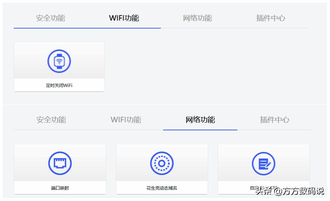330x201 pixels.
Task: Click the 端口映射 caption label
Action: click(x=60, y=188)
